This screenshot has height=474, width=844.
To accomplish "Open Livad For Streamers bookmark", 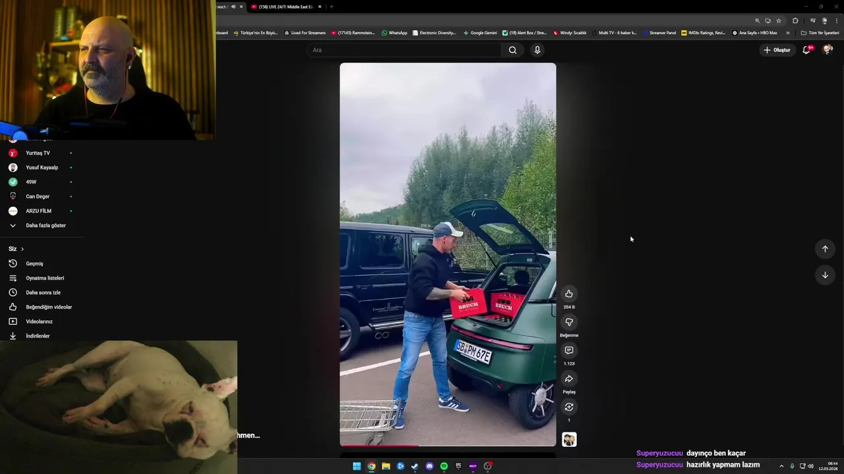I will (x=305, y=32).
